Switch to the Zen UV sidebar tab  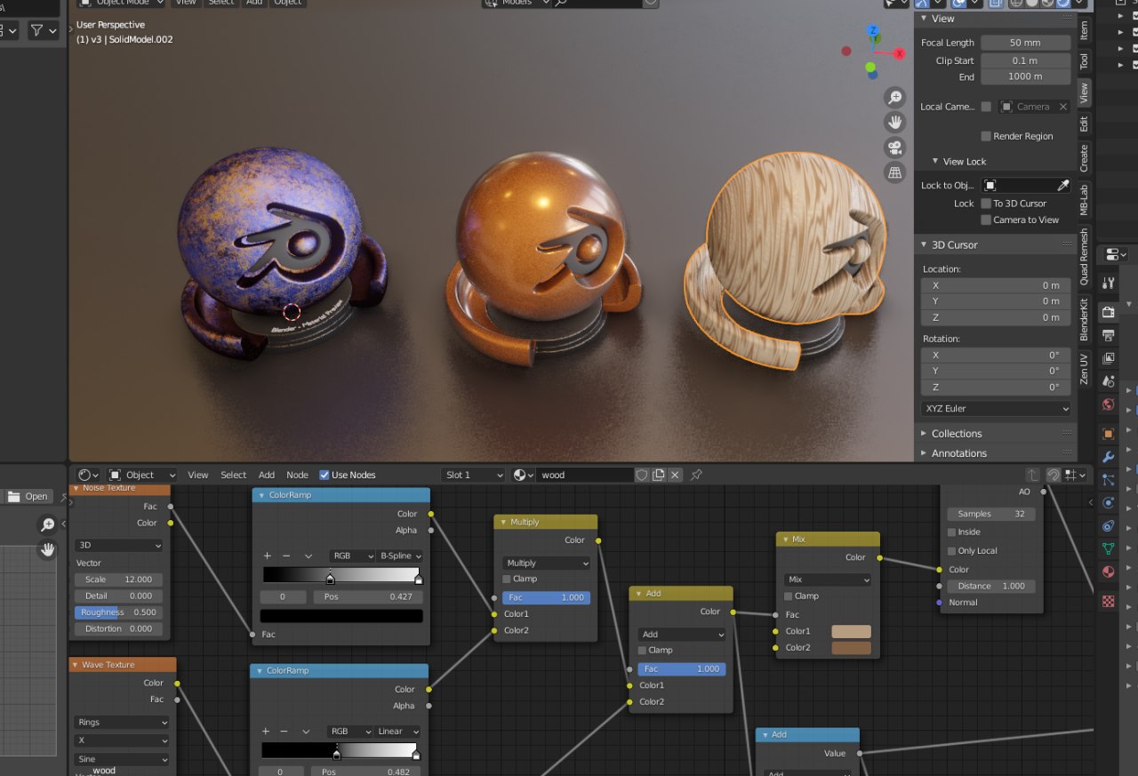[1084, 369]
